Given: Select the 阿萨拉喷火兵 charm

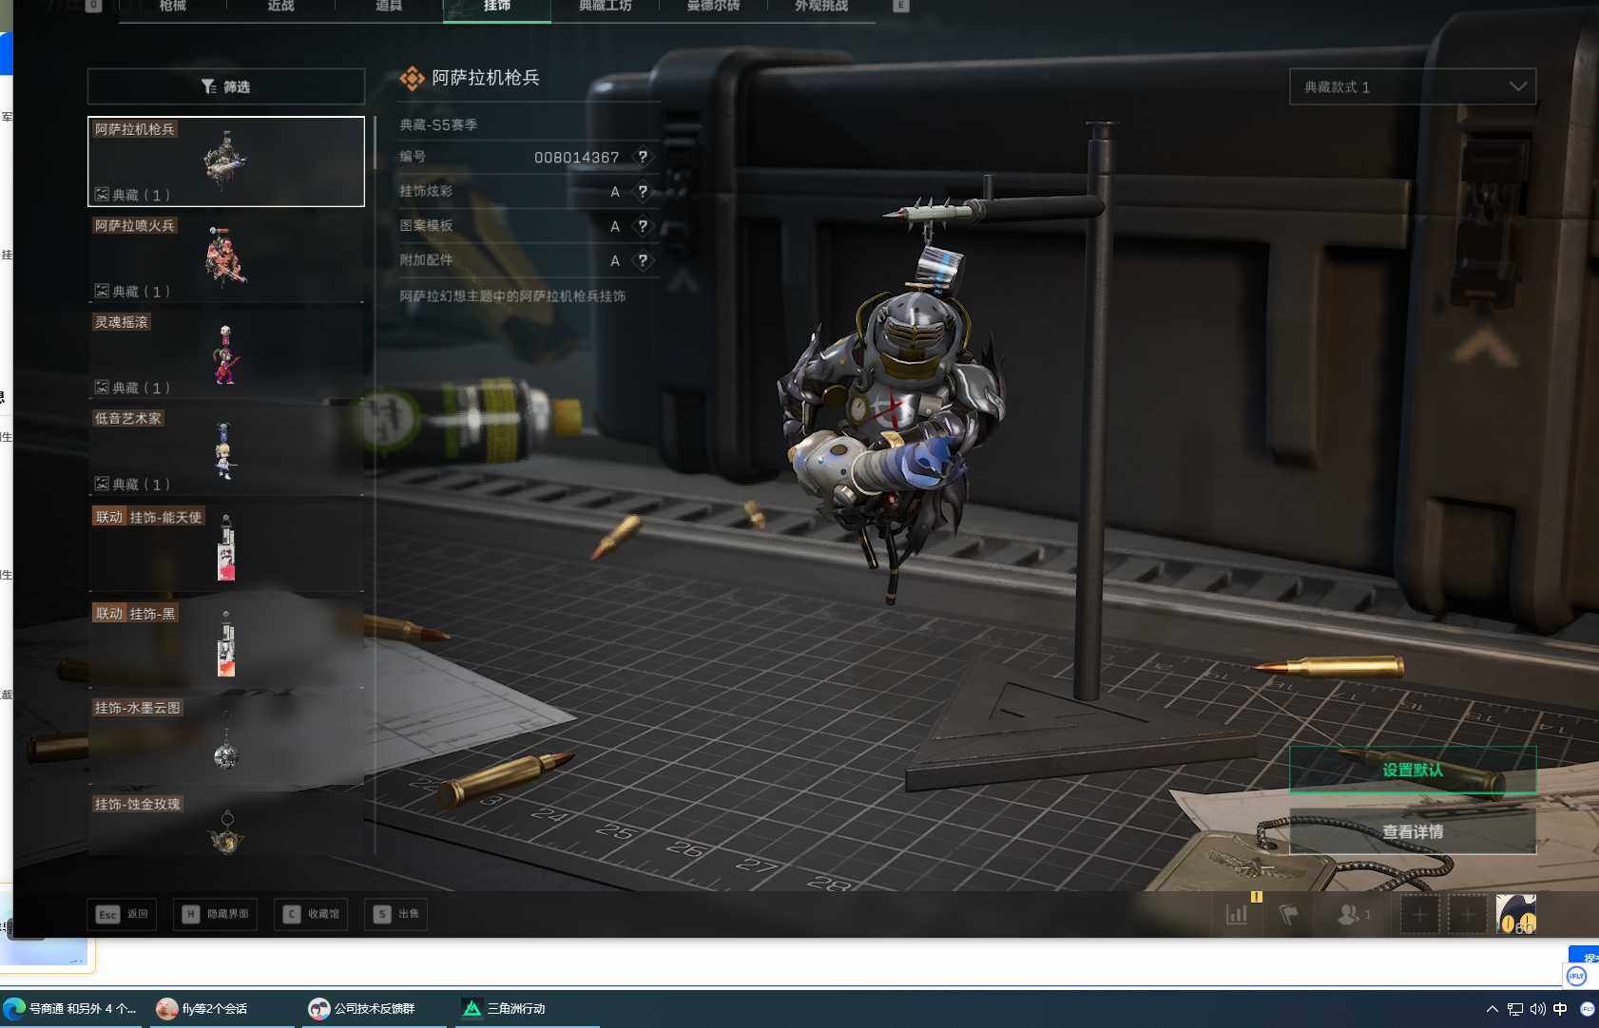Looking at the screenshot, I should (x=225, y=258).
